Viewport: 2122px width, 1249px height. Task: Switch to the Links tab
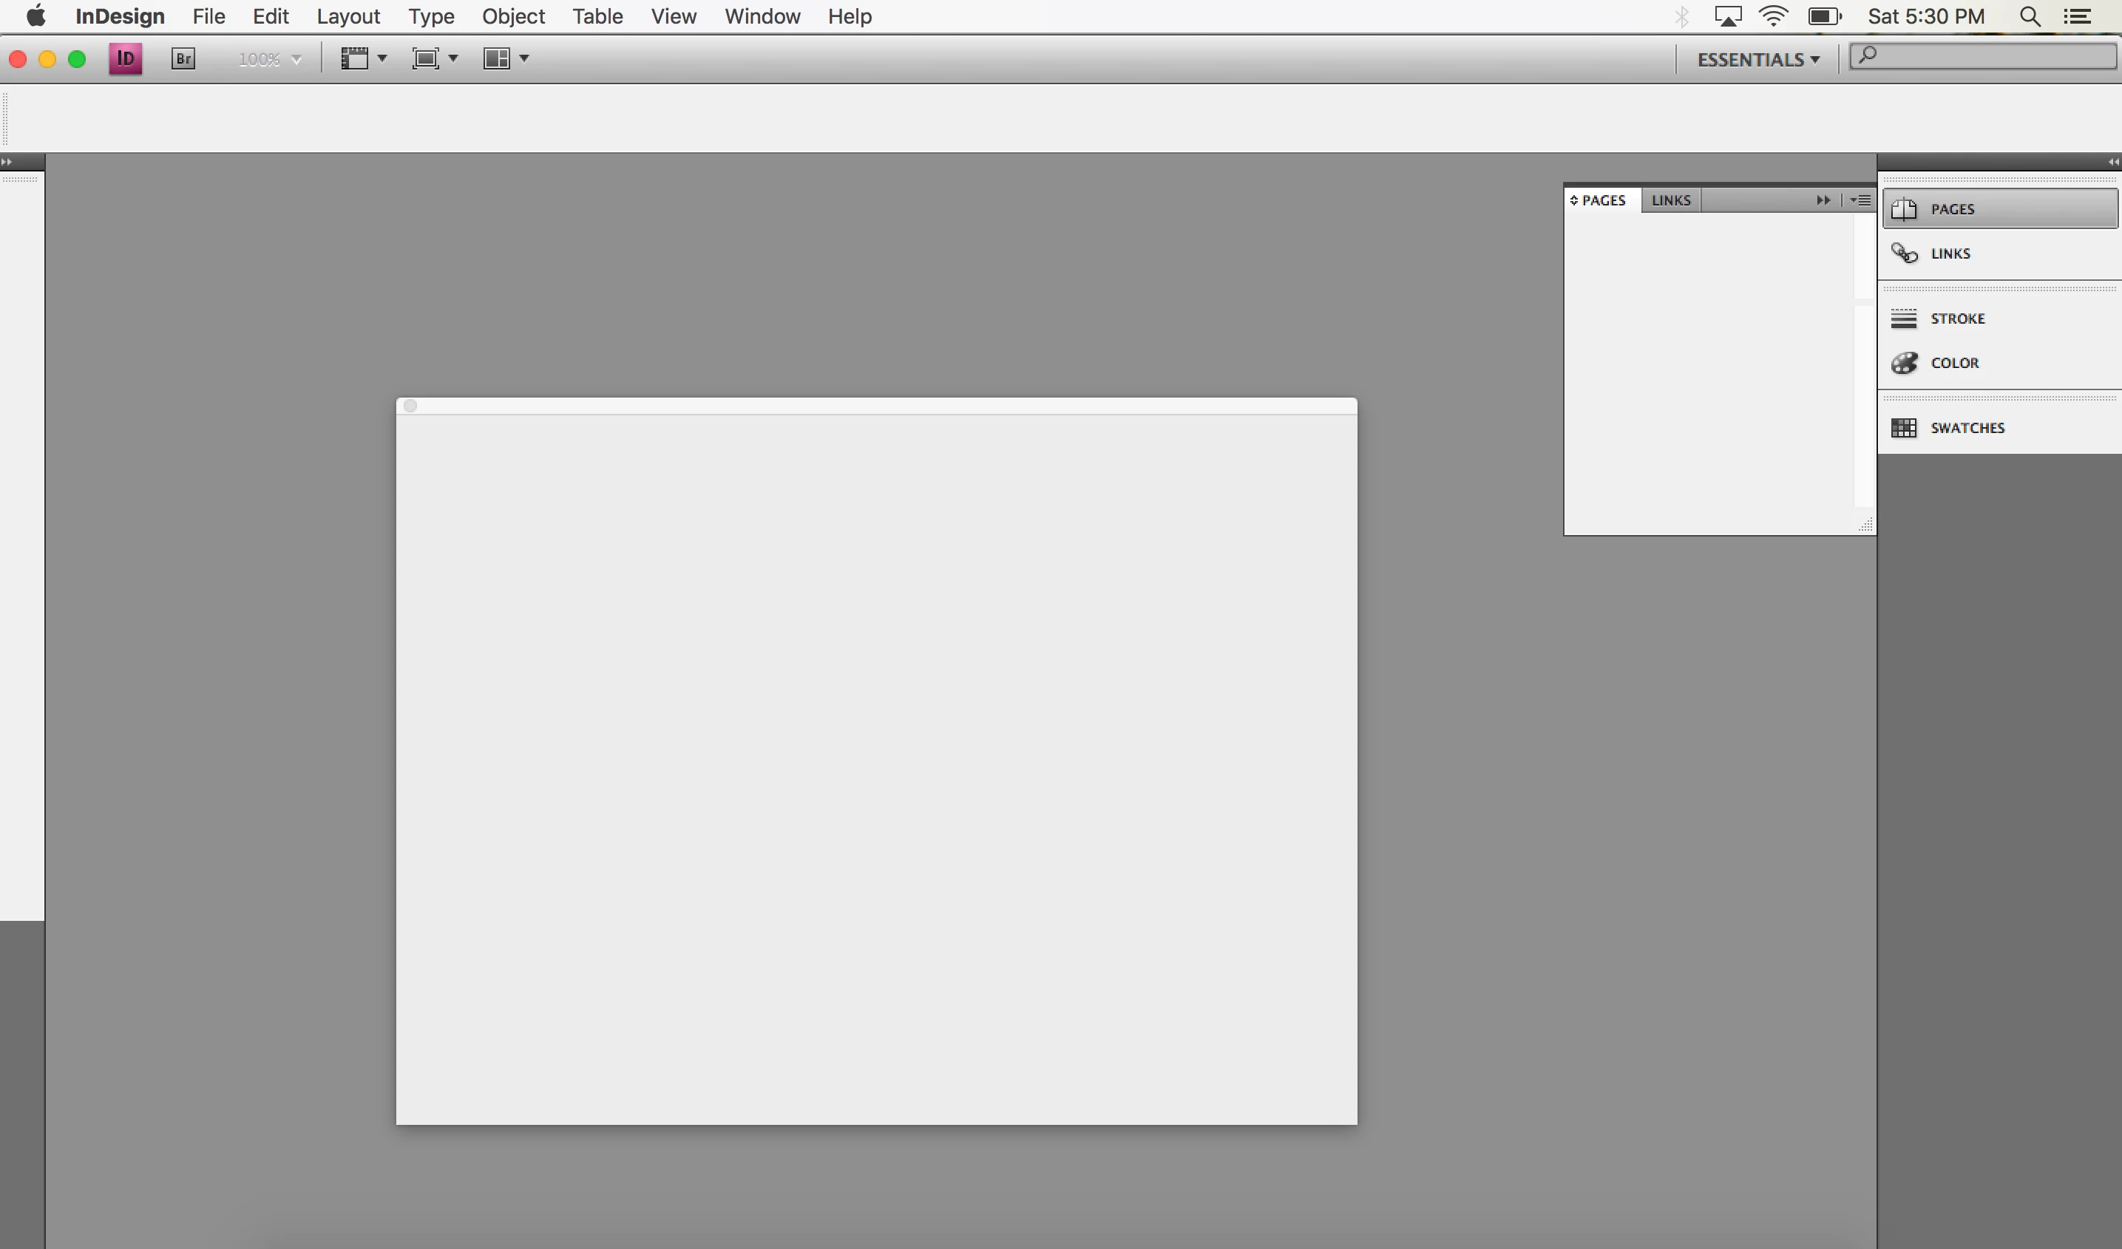pyautogui.click(x=1671, y=200)
